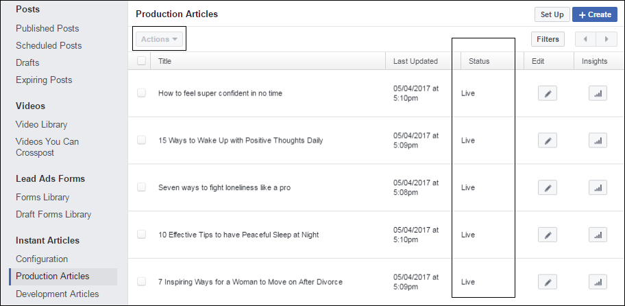The image size is (625, 306).
Task: Edit '10 Effective Tips' sleep article
Action: tap(548, 235)
